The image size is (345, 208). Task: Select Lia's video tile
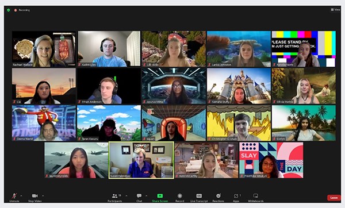pyautogui.click(x=44, y=86)
